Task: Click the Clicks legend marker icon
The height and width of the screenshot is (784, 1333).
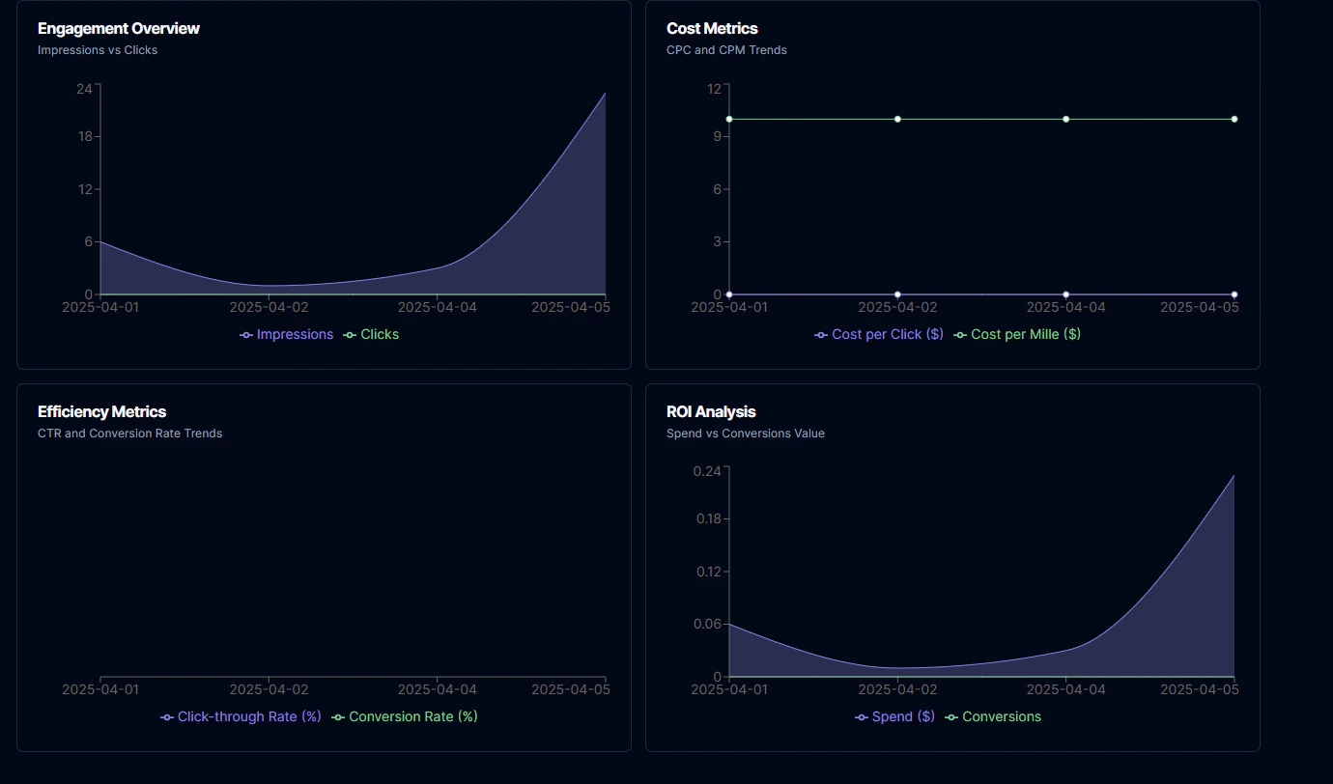Action: click(350, 334)
